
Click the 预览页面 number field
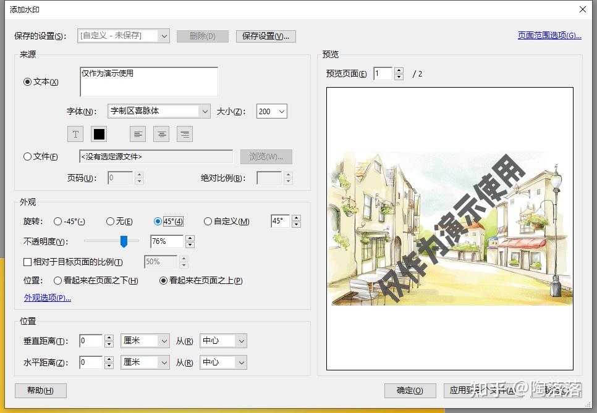tap(383, 73)
